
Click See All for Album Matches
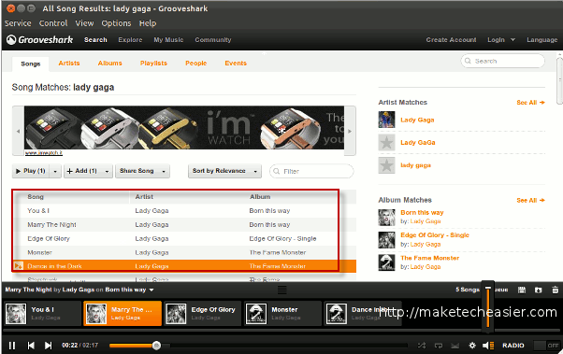[530, 201]
